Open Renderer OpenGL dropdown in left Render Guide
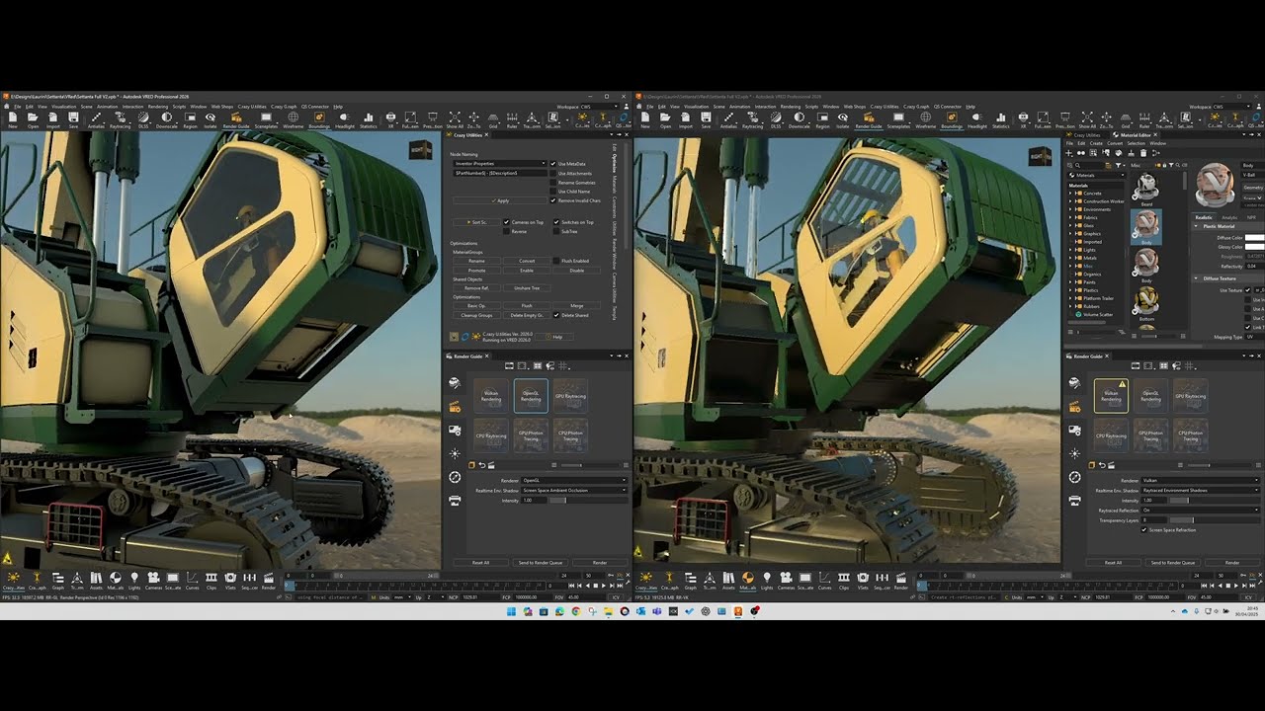 (574, 480)
